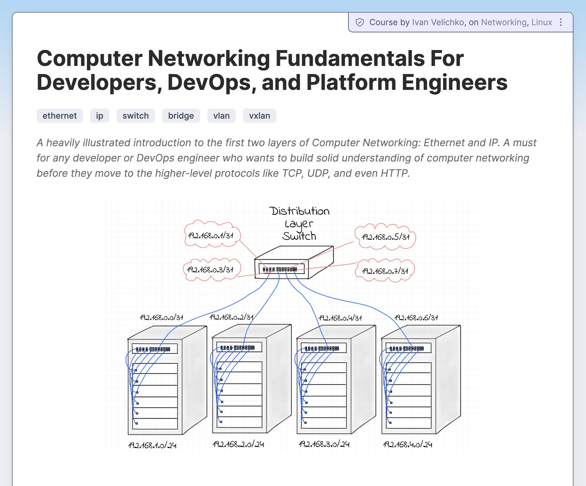Viewport: 586px width, 486px height.
Task: Click the 192.168.0.7/31 cloud label
Action: (x=385, y=271)
